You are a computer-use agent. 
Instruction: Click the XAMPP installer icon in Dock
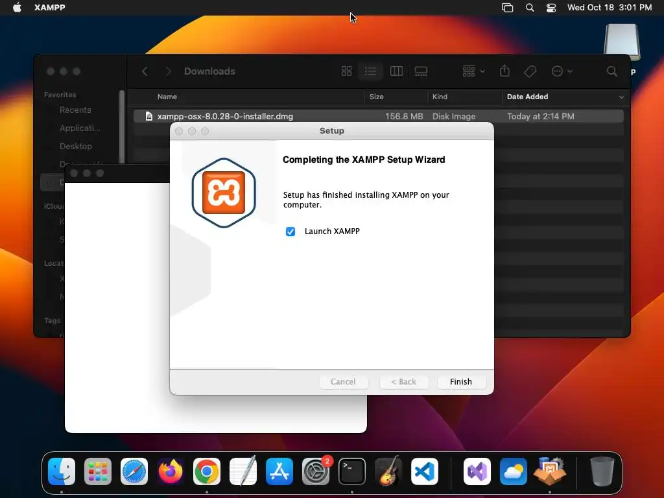point(550,471)
